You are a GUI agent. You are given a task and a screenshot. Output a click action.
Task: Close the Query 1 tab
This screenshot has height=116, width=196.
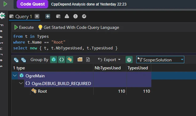pos(37,16)
